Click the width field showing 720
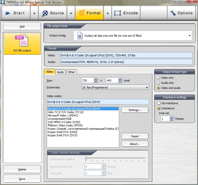The width and height of the screenshot is (198, 185). (88, 81)
